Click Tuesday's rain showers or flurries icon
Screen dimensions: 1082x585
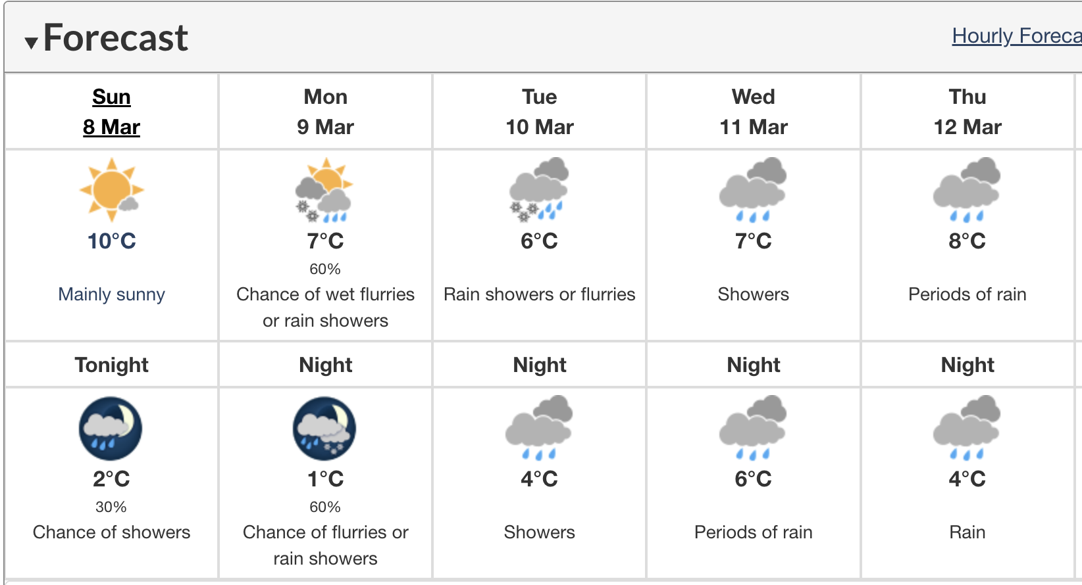click(539, 190)
